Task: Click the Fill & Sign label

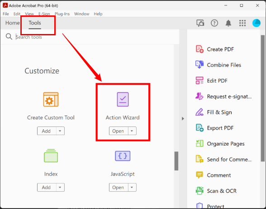Action: [219, 112]
